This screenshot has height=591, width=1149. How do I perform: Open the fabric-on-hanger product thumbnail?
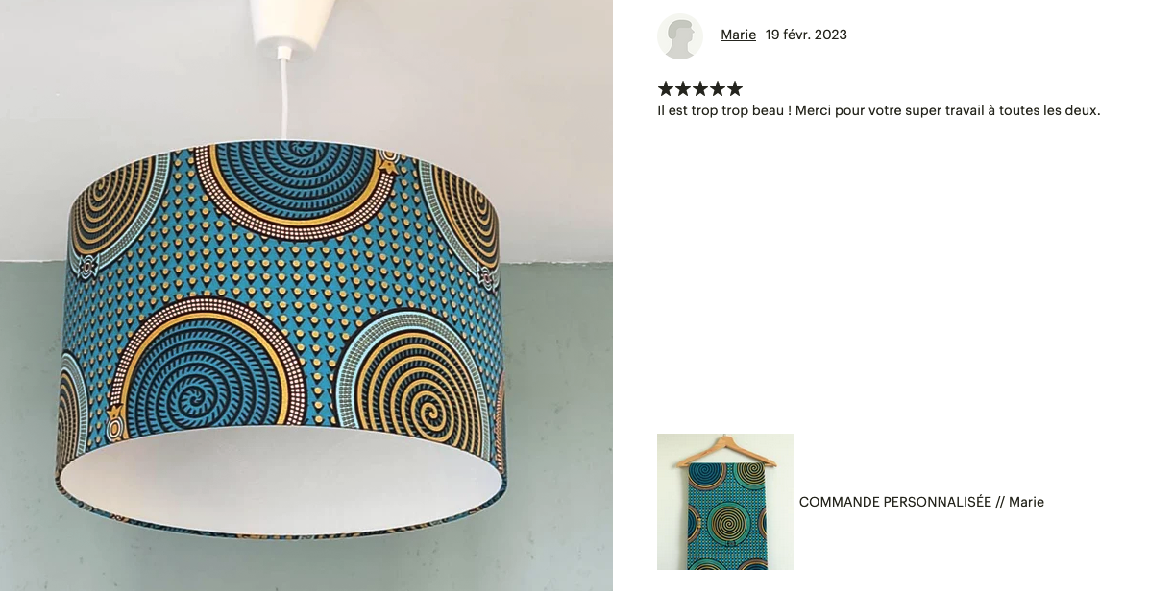click(x=724, y=502)
